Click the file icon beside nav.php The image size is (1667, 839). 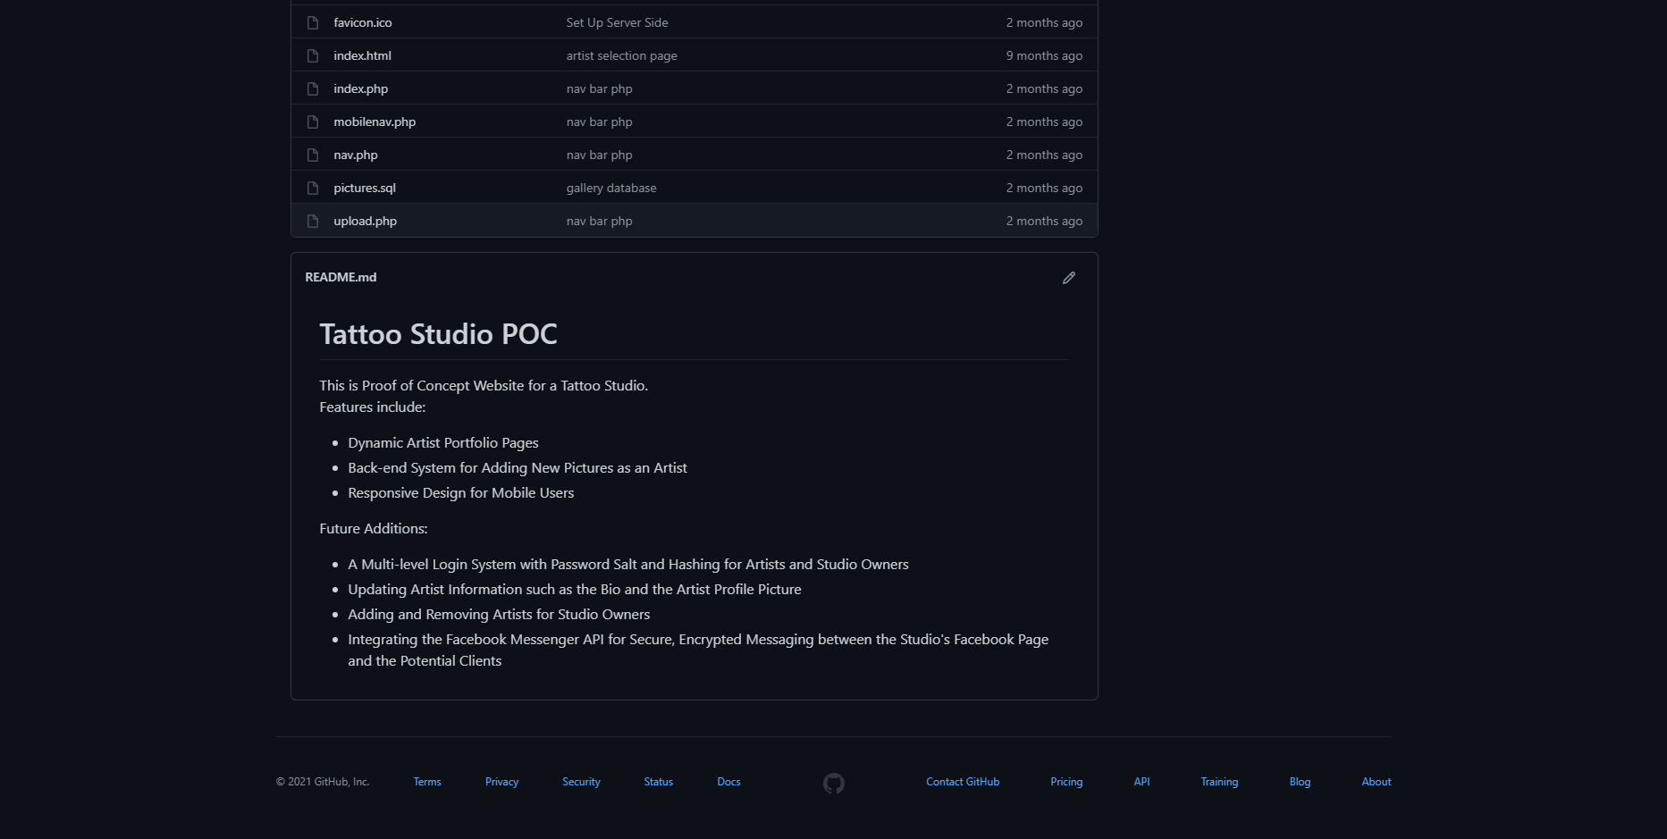pyautogui.click(x=313, y=155)
